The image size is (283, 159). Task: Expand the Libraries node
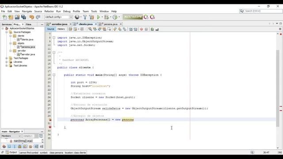[7, 62]
